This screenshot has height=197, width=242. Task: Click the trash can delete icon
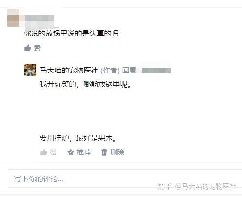[x=104, y=152]
